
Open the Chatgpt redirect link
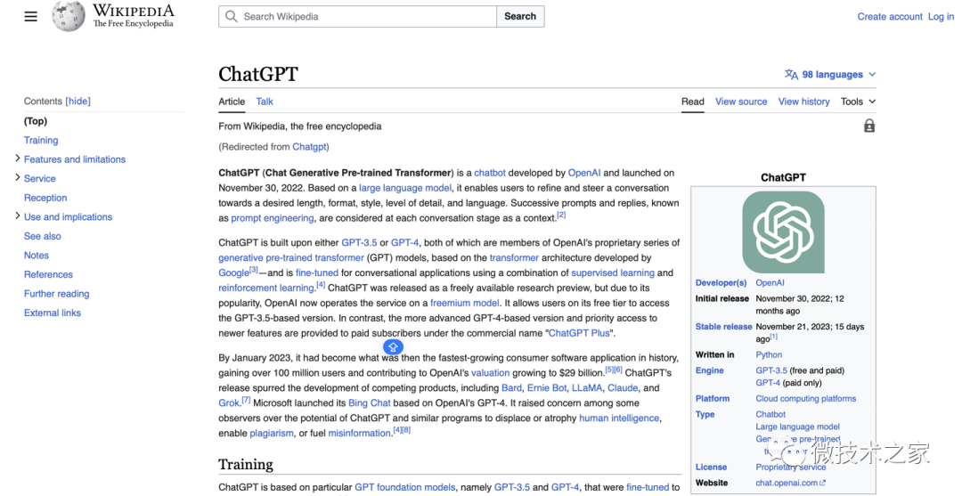click(309, 147)
